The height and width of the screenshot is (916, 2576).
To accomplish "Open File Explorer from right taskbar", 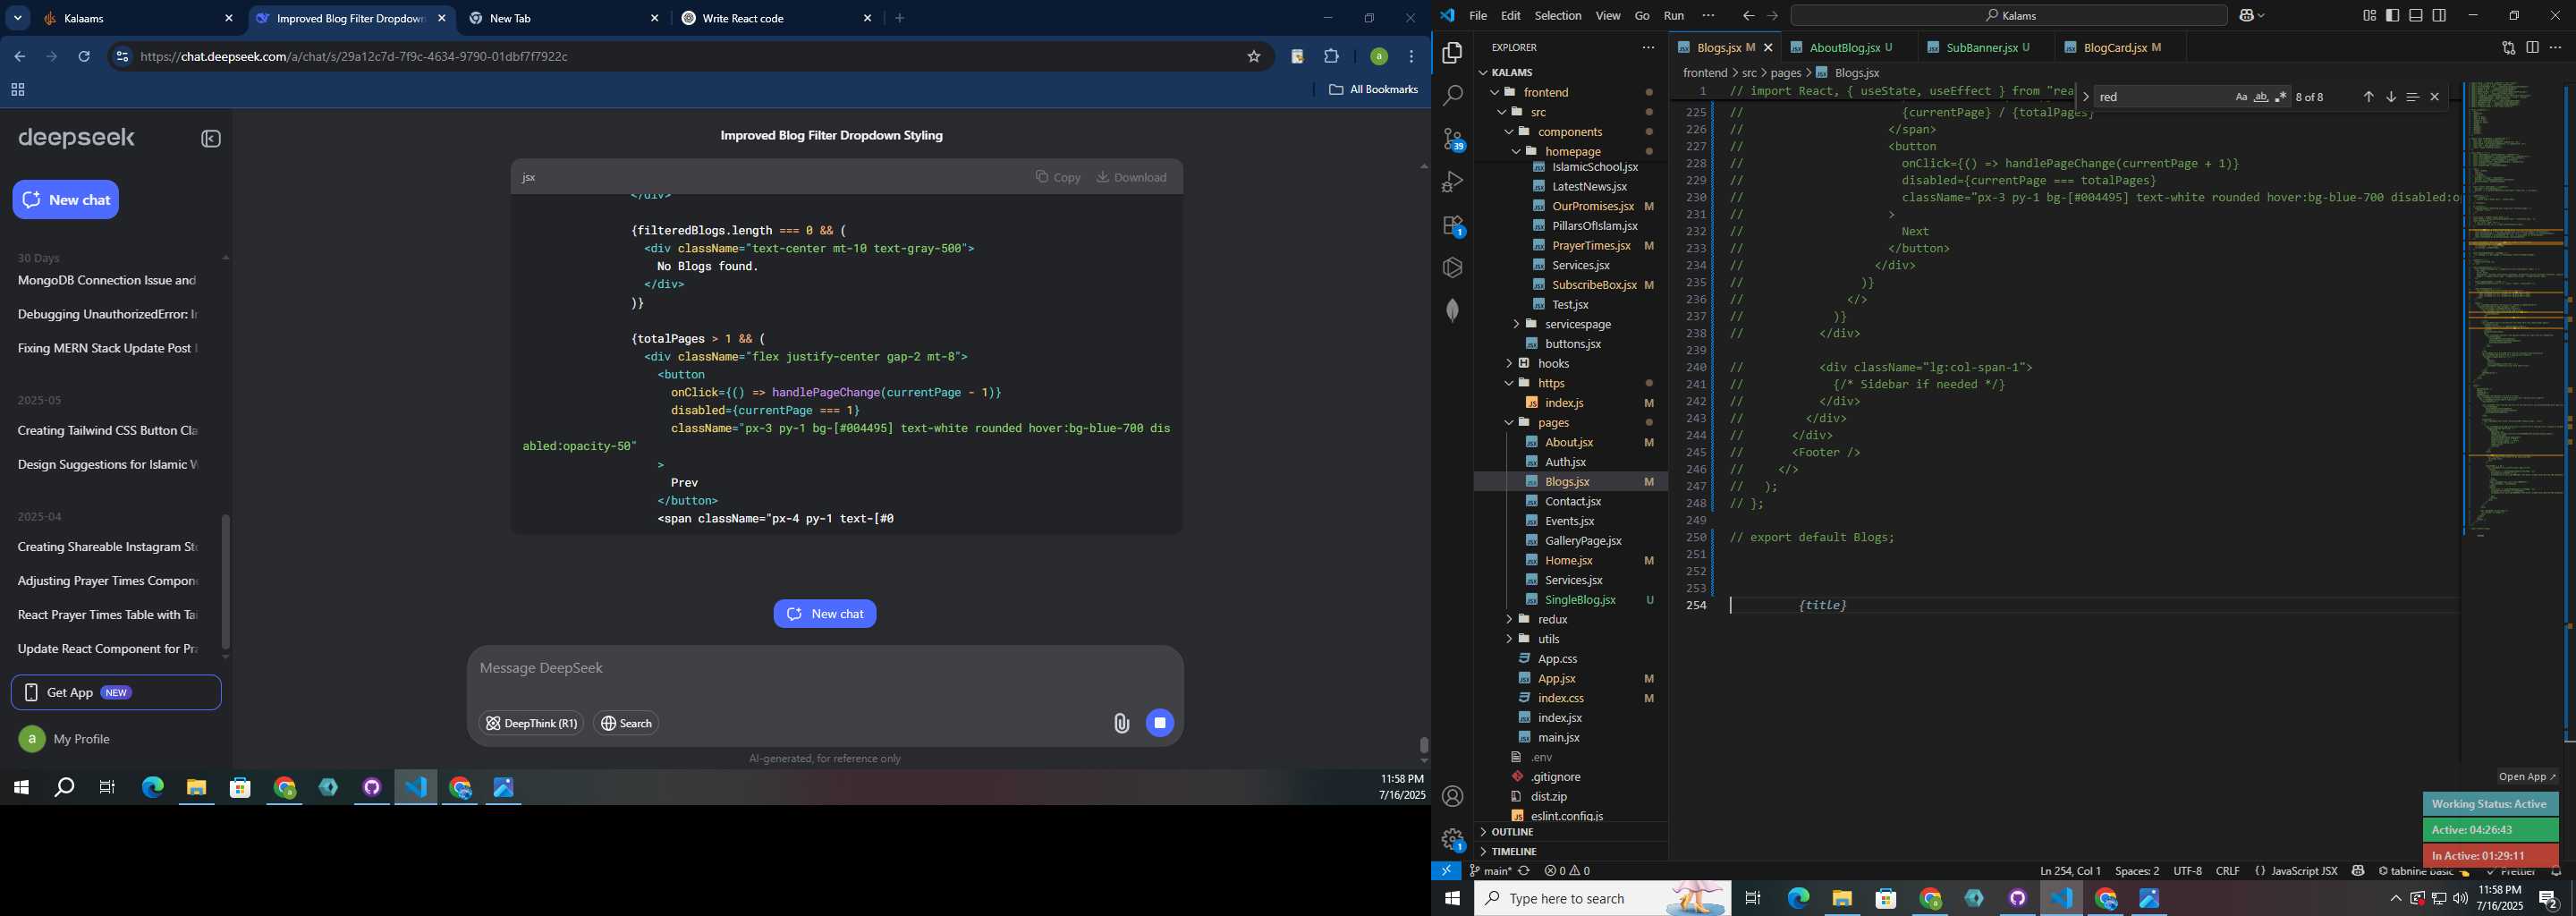I will (1842, 898).
